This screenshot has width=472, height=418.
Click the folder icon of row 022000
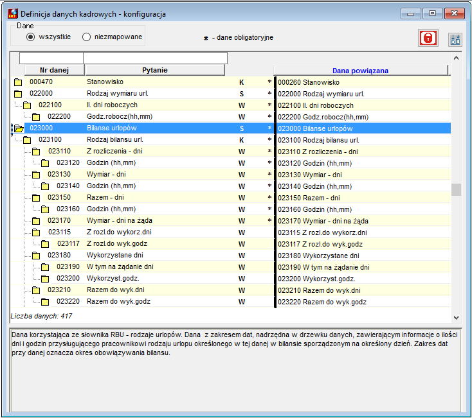pyautogui.click(x=18, y=94)
